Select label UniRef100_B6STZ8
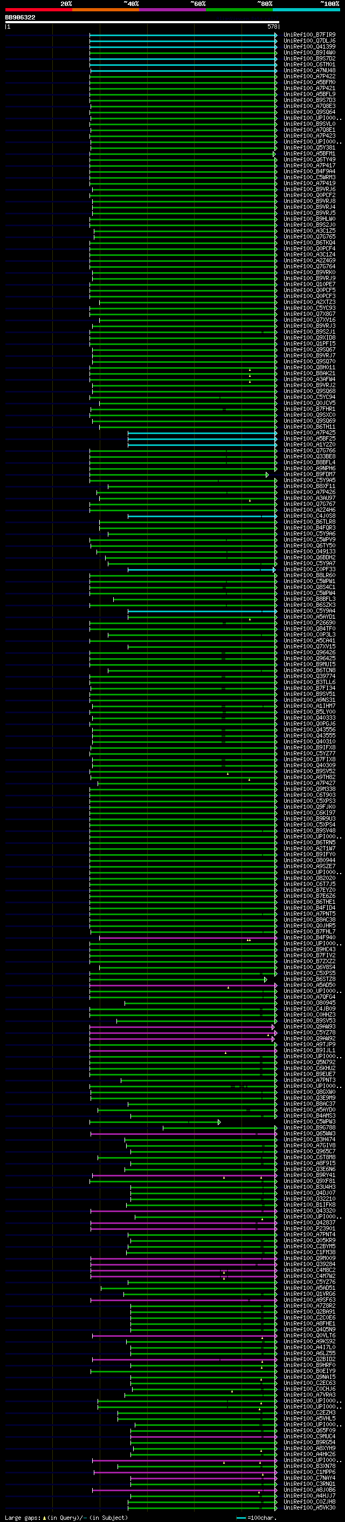 coord(309,979)
